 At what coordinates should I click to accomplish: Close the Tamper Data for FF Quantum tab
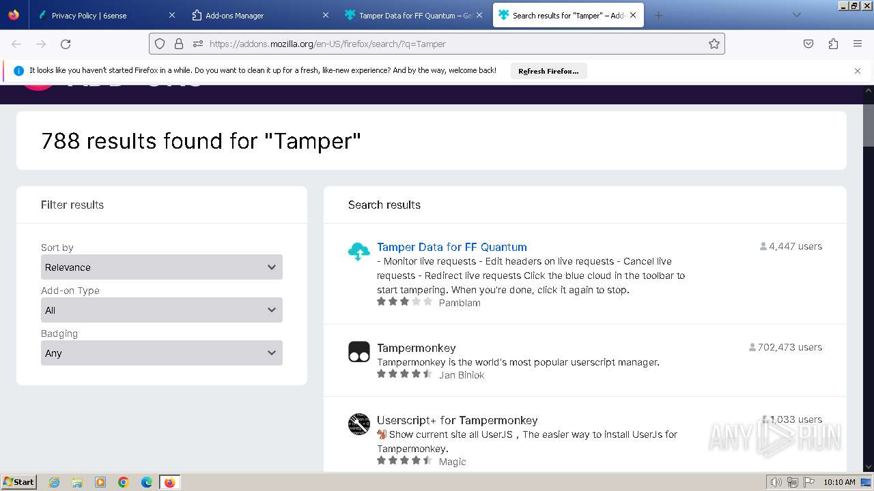pyautogui.click(x=479, y=15)
